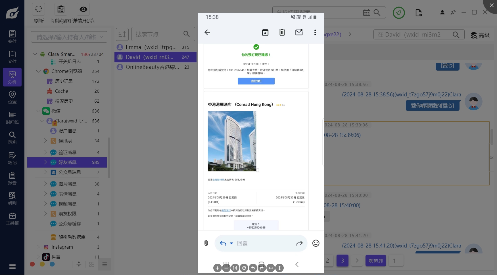
Task: Open 高级 advanced search
Action: point(480,35)
